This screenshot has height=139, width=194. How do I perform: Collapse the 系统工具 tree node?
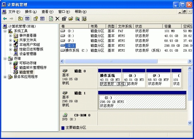[5, 31]
